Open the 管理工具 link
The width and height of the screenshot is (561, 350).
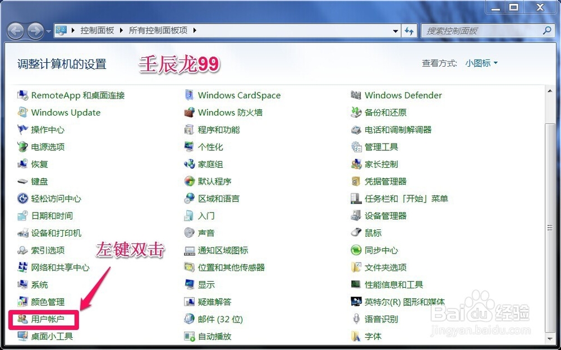tap(381, 147)
